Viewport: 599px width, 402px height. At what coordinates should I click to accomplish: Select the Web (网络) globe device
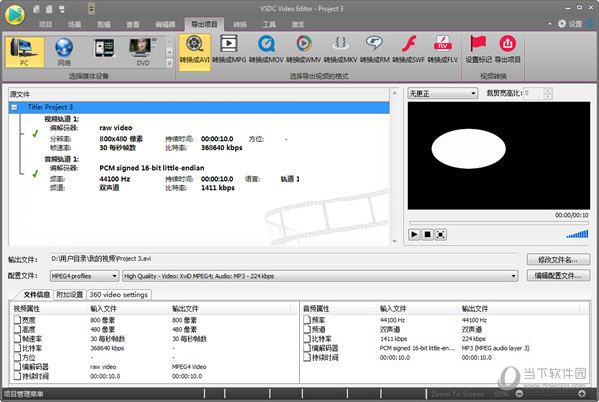point(64,52)
